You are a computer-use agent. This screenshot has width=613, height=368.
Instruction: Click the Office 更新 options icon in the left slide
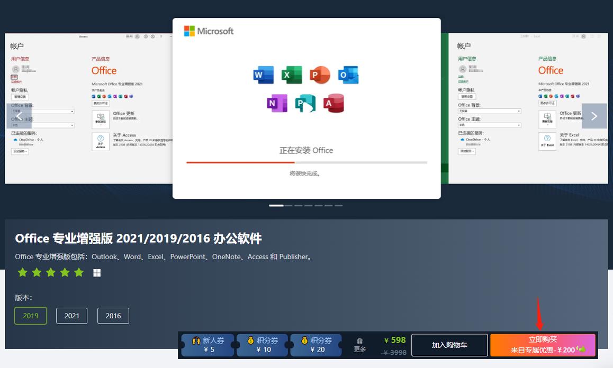tap(101, 119)
